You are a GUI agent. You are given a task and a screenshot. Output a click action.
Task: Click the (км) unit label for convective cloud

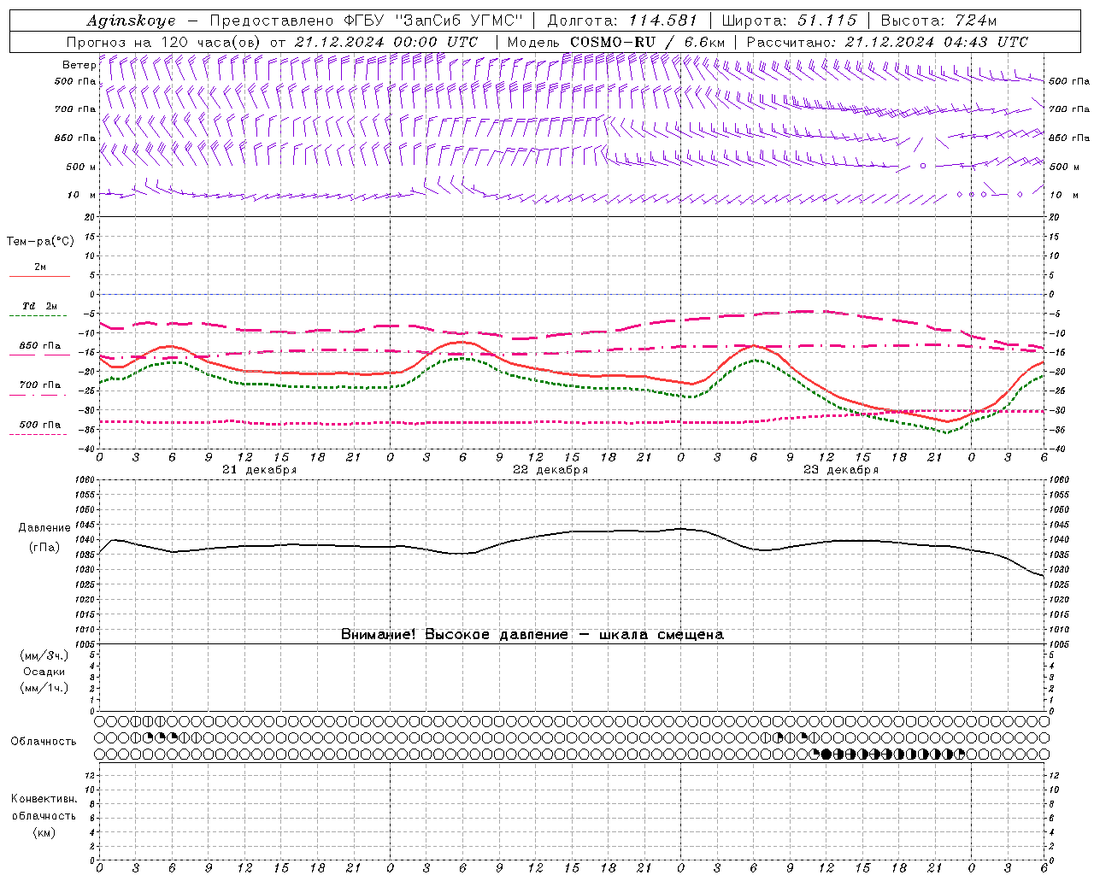44,832
